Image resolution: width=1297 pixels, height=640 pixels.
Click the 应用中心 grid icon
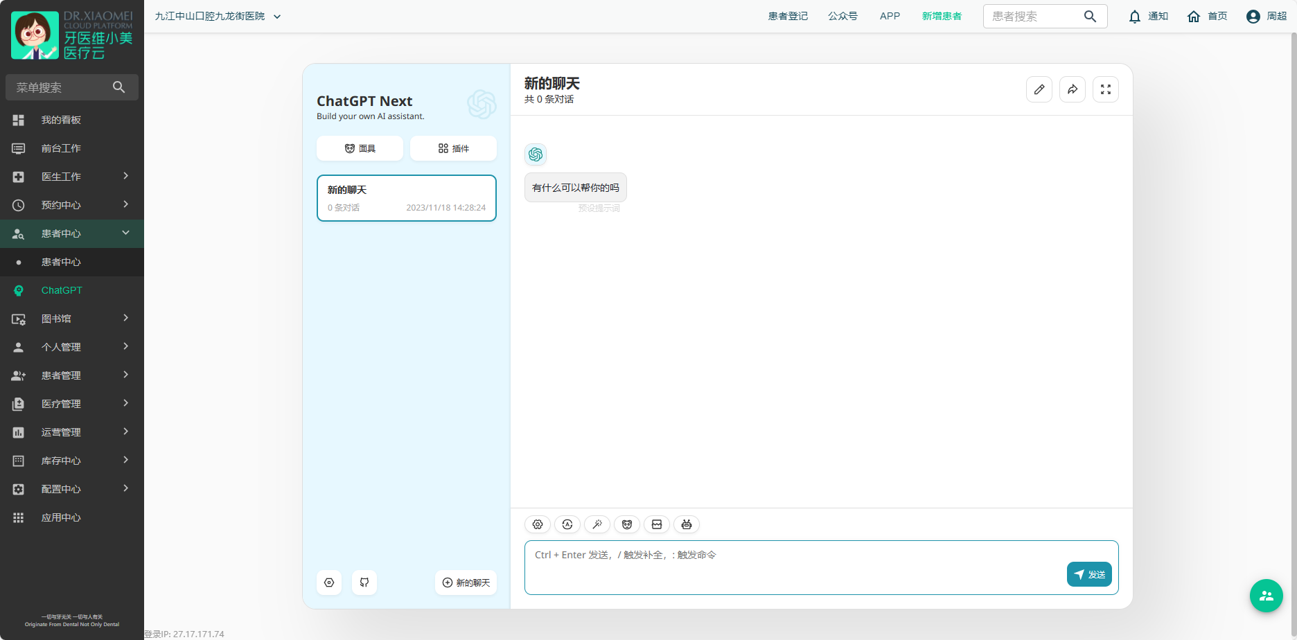[x=19, y=517]
